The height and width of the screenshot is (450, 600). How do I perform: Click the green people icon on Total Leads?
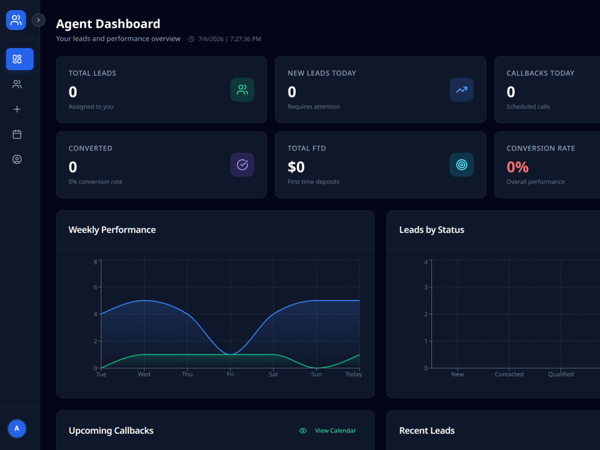pyautogui.click(x=242, y=90)
